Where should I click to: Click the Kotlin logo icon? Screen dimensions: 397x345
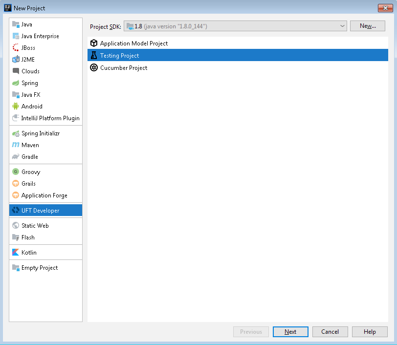[16, 253]
